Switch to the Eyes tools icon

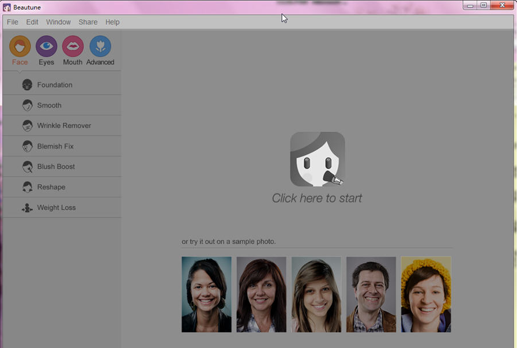click(47, 47)
